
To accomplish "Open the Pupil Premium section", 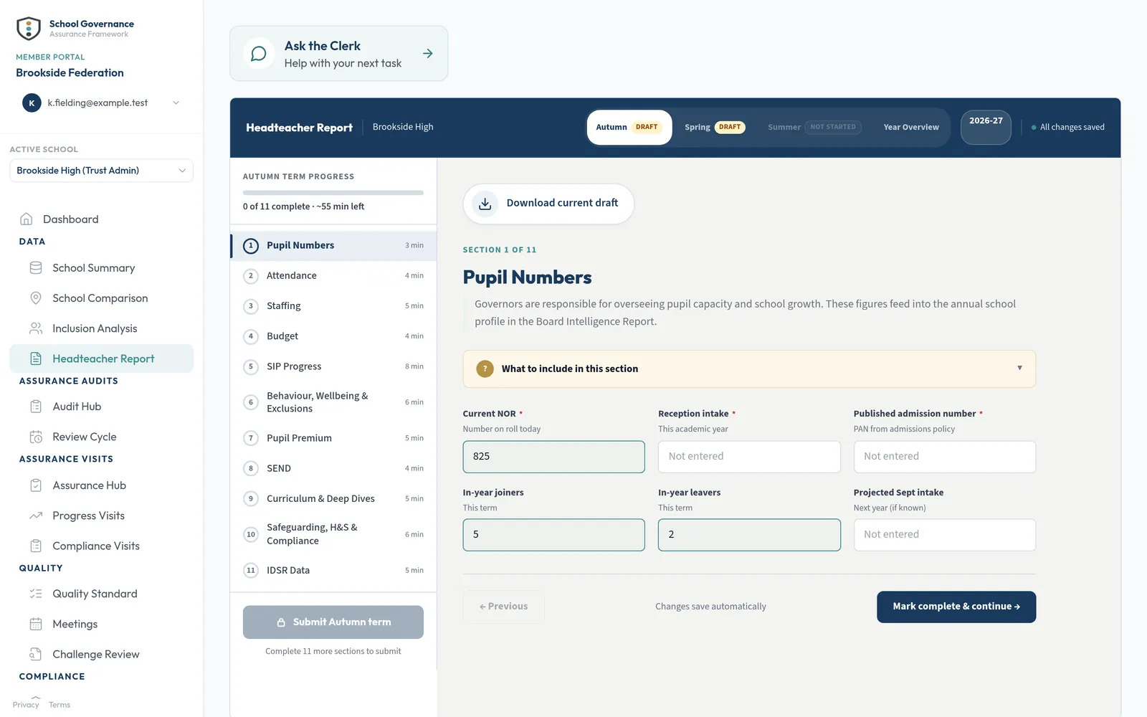I will point(333,438).
